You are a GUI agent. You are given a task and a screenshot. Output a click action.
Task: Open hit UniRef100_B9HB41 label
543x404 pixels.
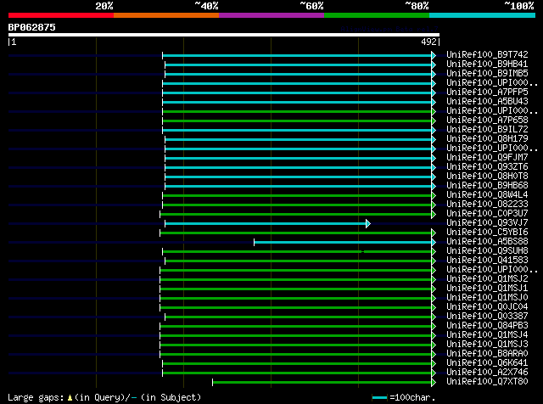[x=487, y=64]
